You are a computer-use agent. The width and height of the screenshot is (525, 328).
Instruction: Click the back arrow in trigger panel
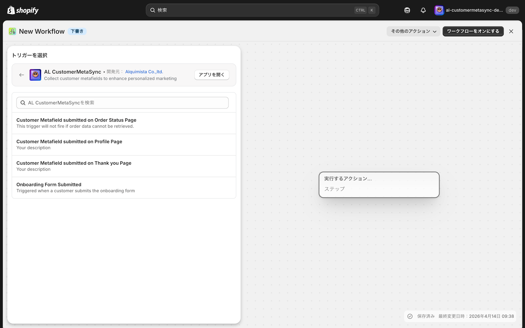coord(22,75)
